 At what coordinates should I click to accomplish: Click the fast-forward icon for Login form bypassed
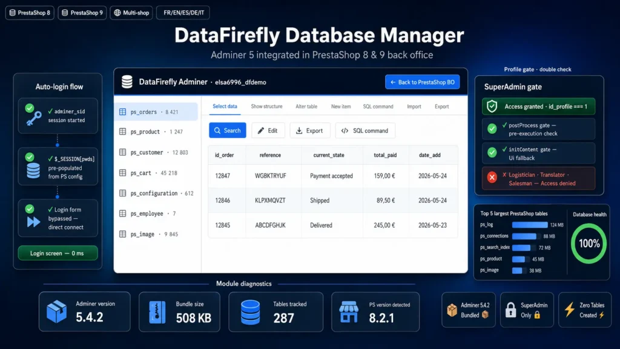click(x=34, y=222)
